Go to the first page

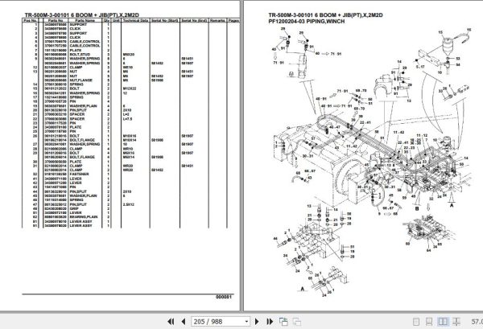(171, 322)
